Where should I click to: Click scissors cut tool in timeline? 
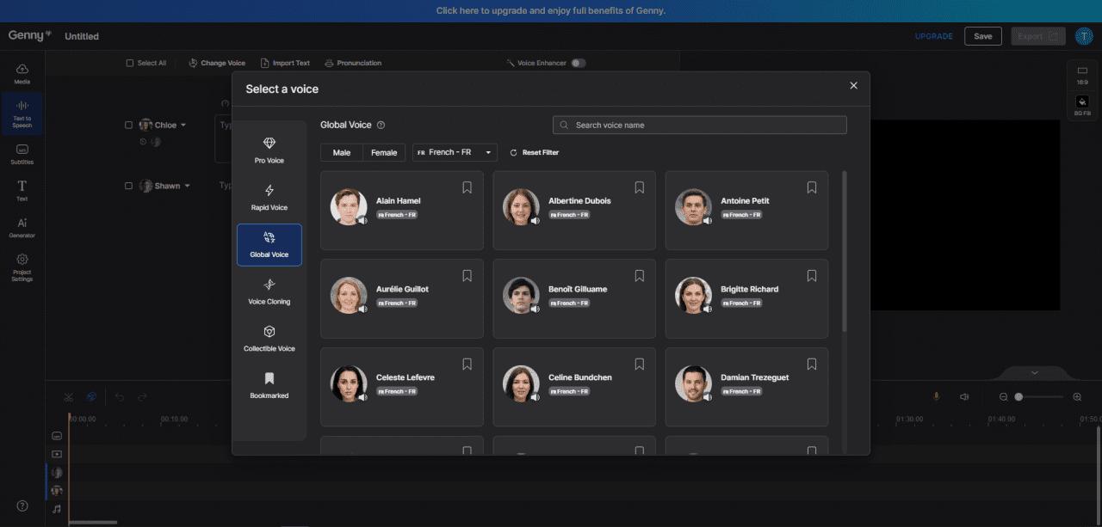click(x=68, y=396)
